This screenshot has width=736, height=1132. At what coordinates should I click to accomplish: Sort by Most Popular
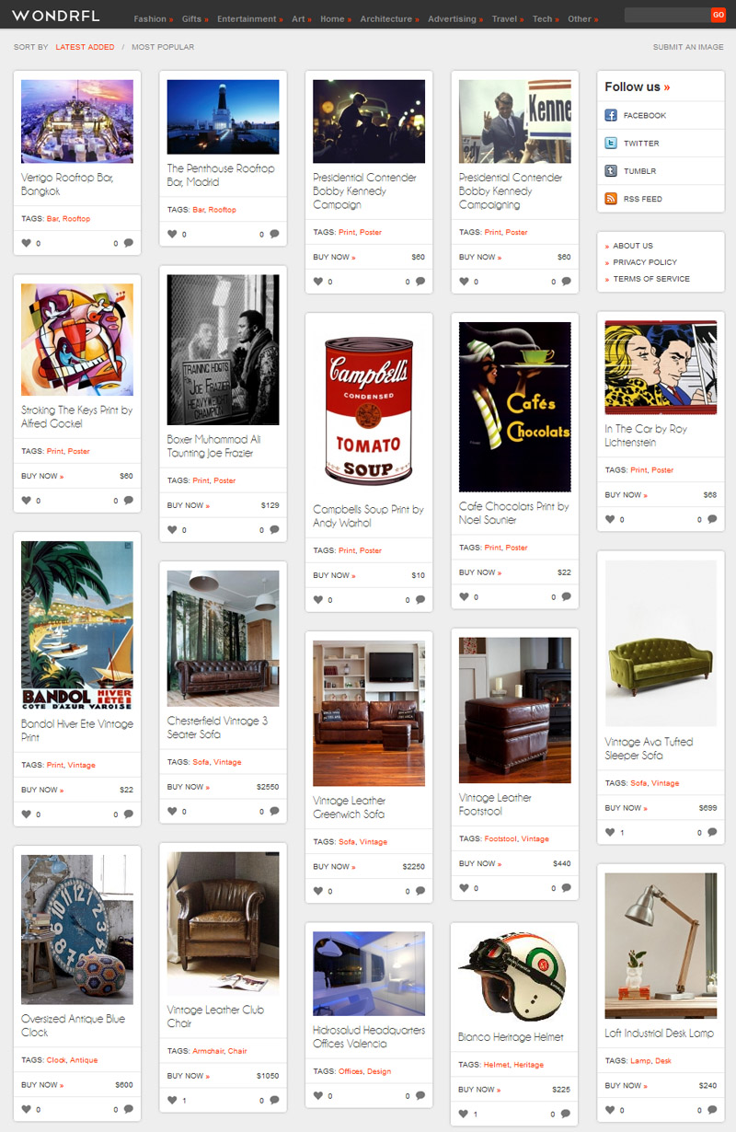(x=163, y=47)
